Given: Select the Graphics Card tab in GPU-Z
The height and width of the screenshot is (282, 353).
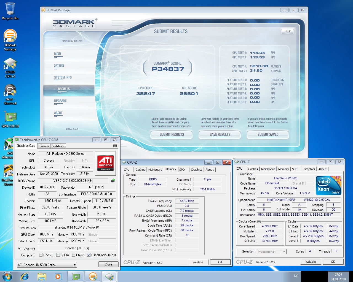Looking at the screenshot, I should click(26, 146).
